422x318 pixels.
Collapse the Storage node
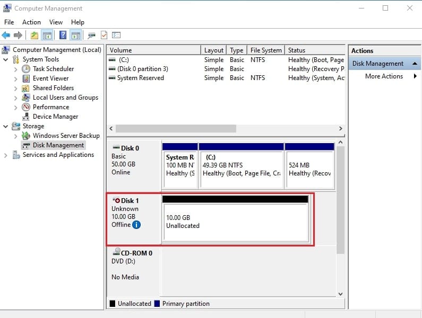[x=5, y=126]
